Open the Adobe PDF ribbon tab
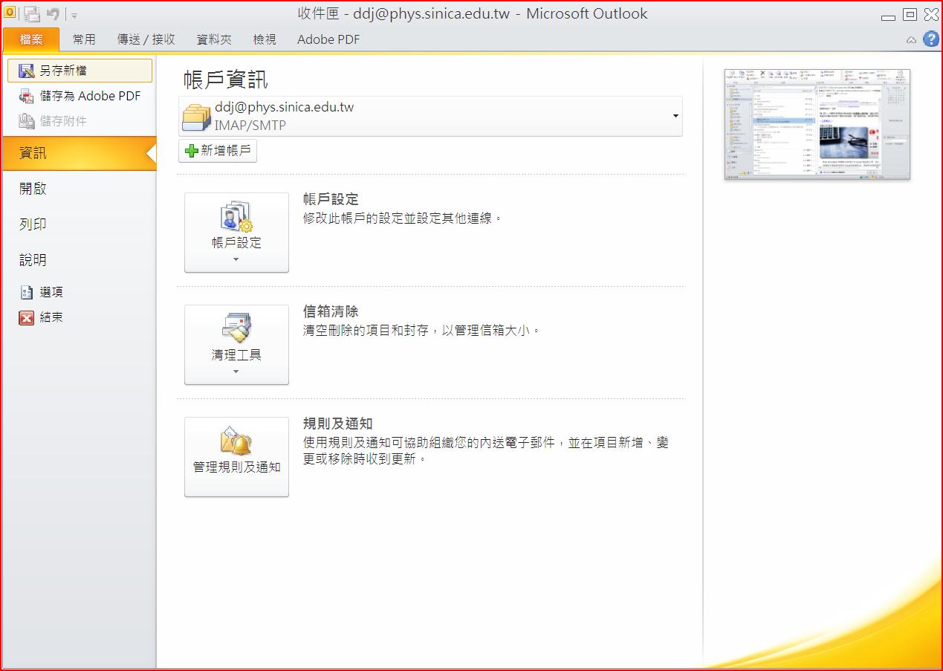 click(328, 39)
